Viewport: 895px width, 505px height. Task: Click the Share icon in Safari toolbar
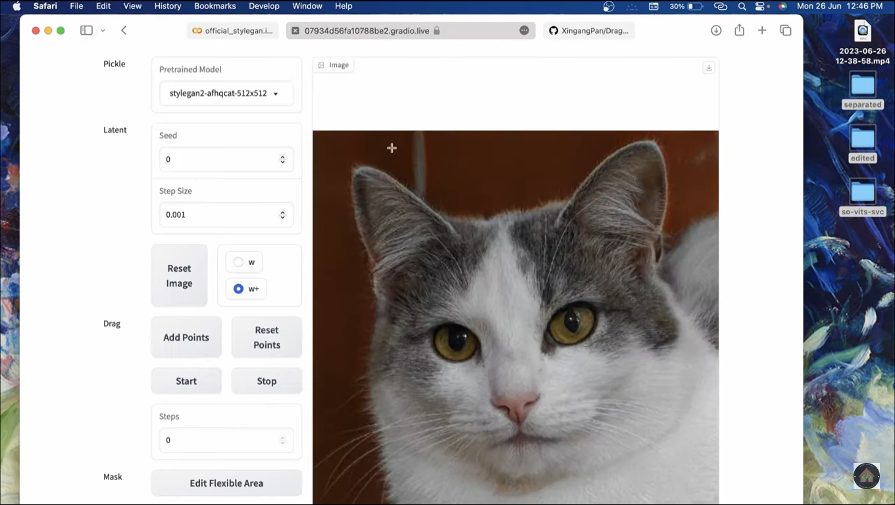[738, 30]
